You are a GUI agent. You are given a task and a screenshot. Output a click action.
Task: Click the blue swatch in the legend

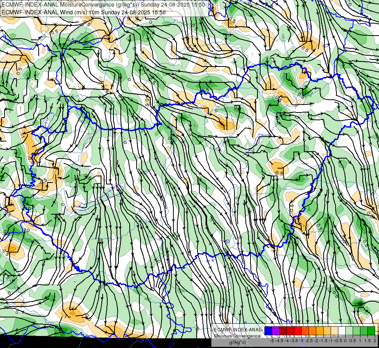268,331
